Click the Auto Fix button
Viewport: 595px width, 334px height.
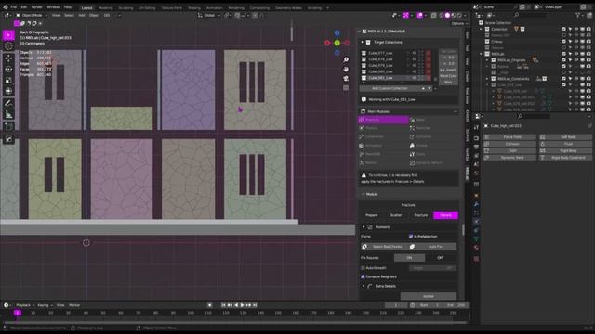click(x=433, y=247)
